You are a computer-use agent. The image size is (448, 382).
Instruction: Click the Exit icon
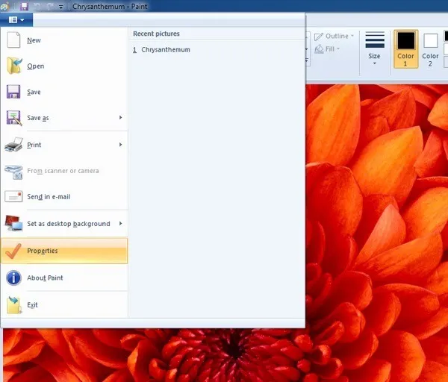pyautogui.click(x=13, y=304)
